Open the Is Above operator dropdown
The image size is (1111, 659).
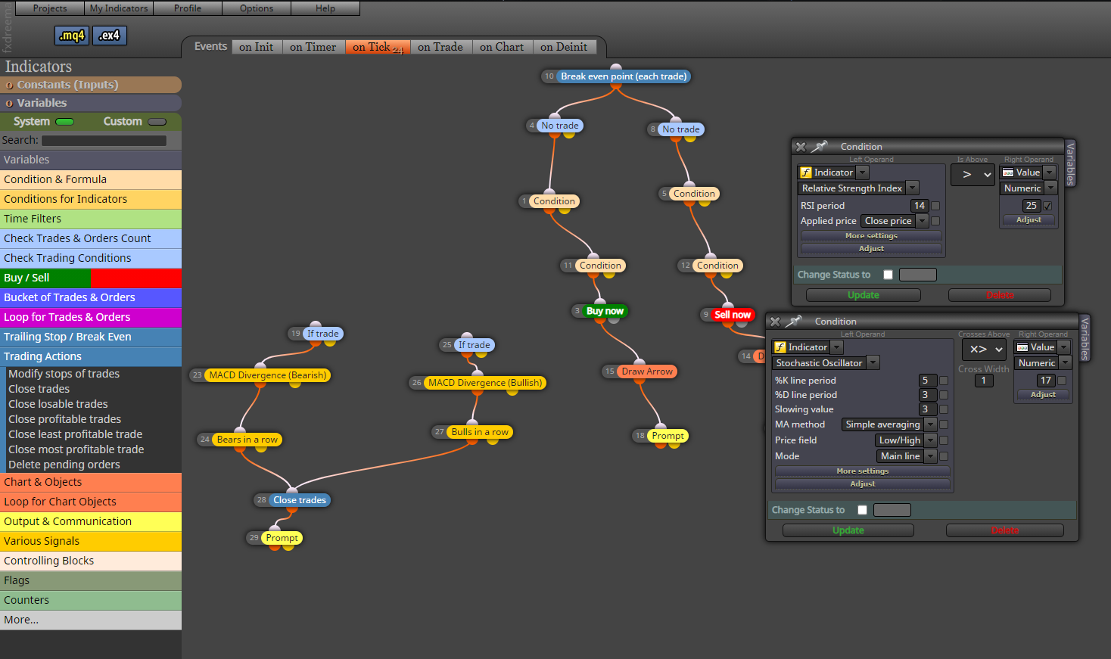point(973,175)
